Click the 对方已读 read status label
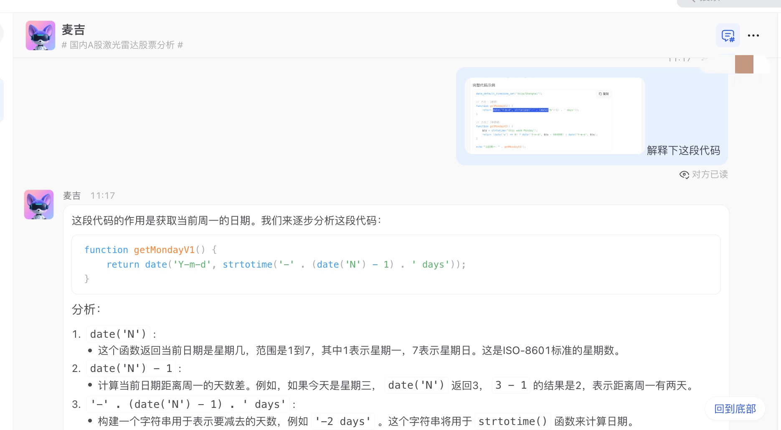 click(710, 175)
